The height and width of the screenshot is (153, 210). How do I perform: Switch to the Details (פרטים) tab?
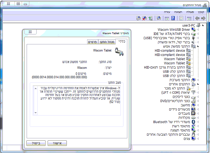click(x=92, y=42)
